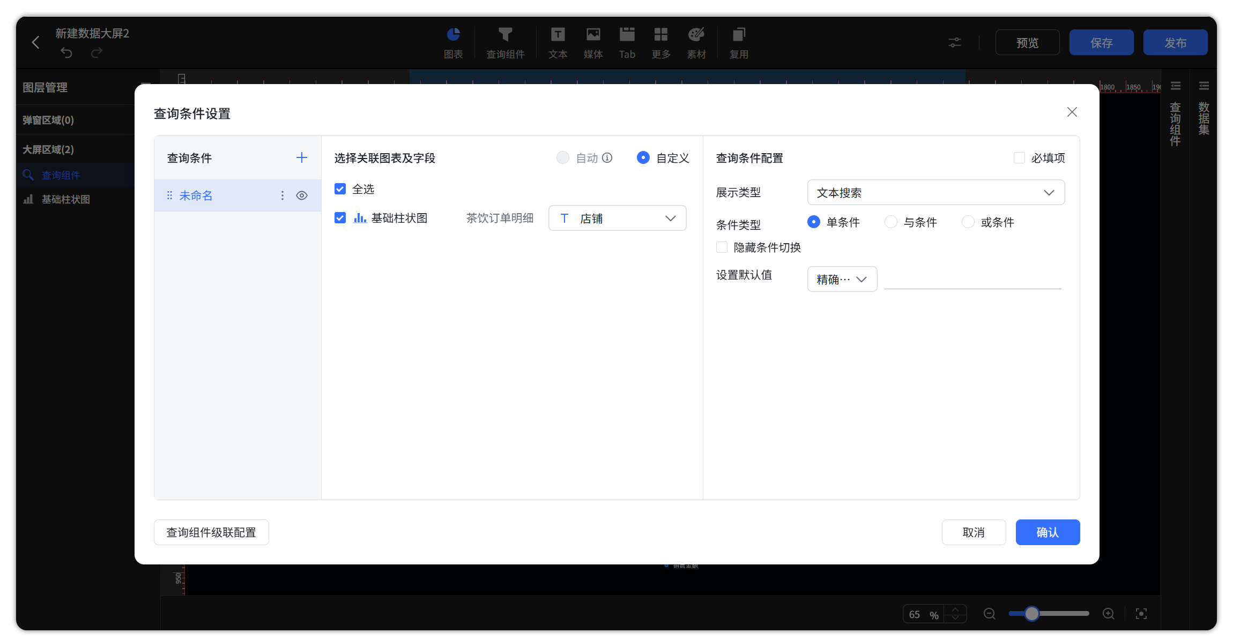
Task: Open the 更多 grid icon
Action: click(x=661, y=43)
